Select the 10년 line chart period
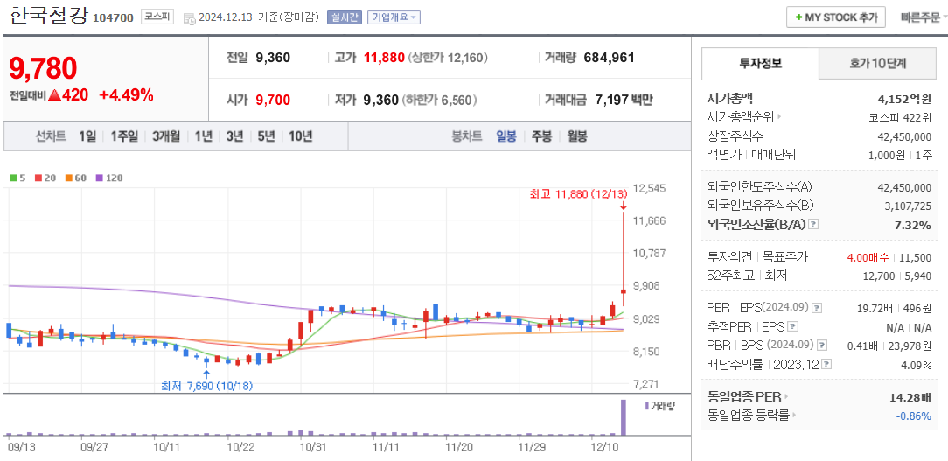The width and height of the screenshot is (948, 461). coord(301,136)
